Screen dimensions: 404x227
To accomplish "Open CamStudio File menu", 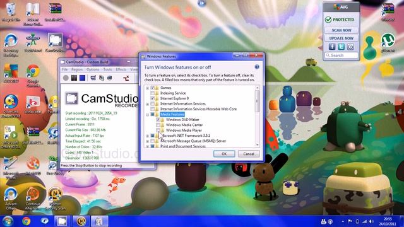I will point(64,69).
